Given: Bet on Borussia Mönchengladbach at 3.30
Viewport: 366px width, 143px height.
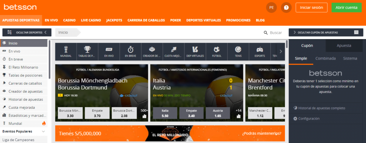Looking at the screenshot, I should tap(70, 113).
